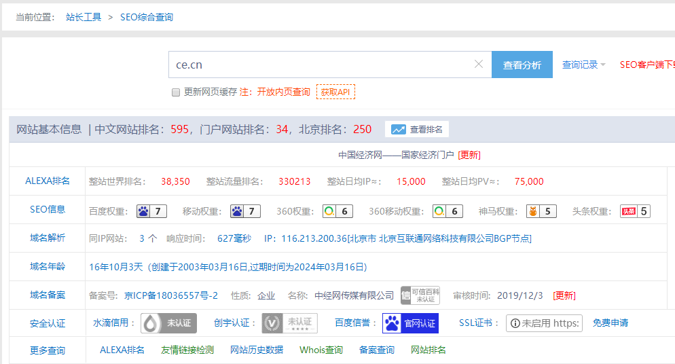Click 整站日均IP value 15,000
The image size is (675, 364).
(411, 181)
